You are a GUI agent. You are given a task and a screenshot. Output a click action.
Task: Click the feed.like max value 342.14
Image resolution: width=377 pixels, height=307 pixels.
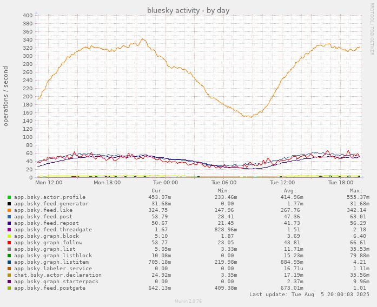click(x=356, y=210)
